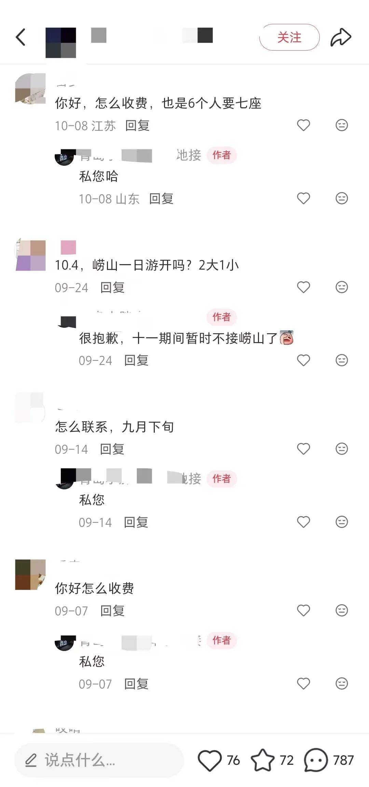369x787 pixels.
Task: Tap the dislike face on 09-14 私您 reply
Action: coord(342,522)
